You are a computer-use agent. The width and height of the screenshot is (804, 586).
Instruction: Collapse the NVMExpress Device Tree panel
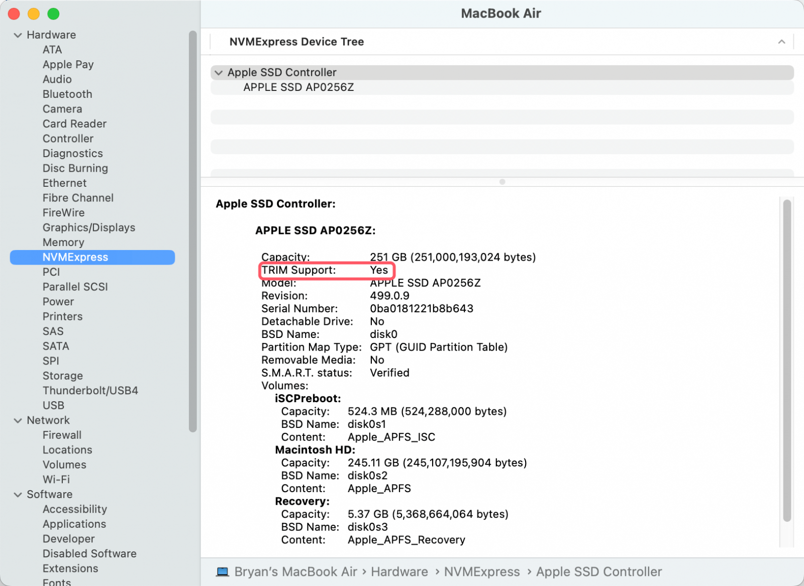point(781,42)
